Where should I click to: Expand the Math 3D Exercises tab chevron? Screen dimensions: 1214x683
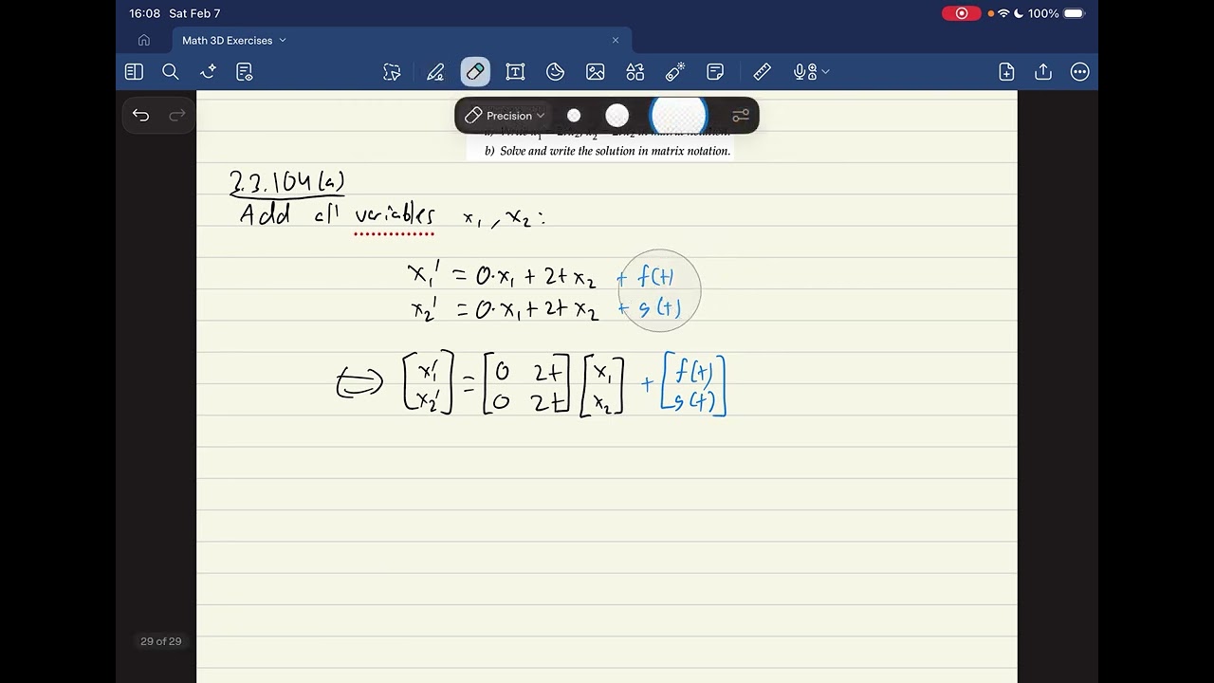[x=283, y=41]
